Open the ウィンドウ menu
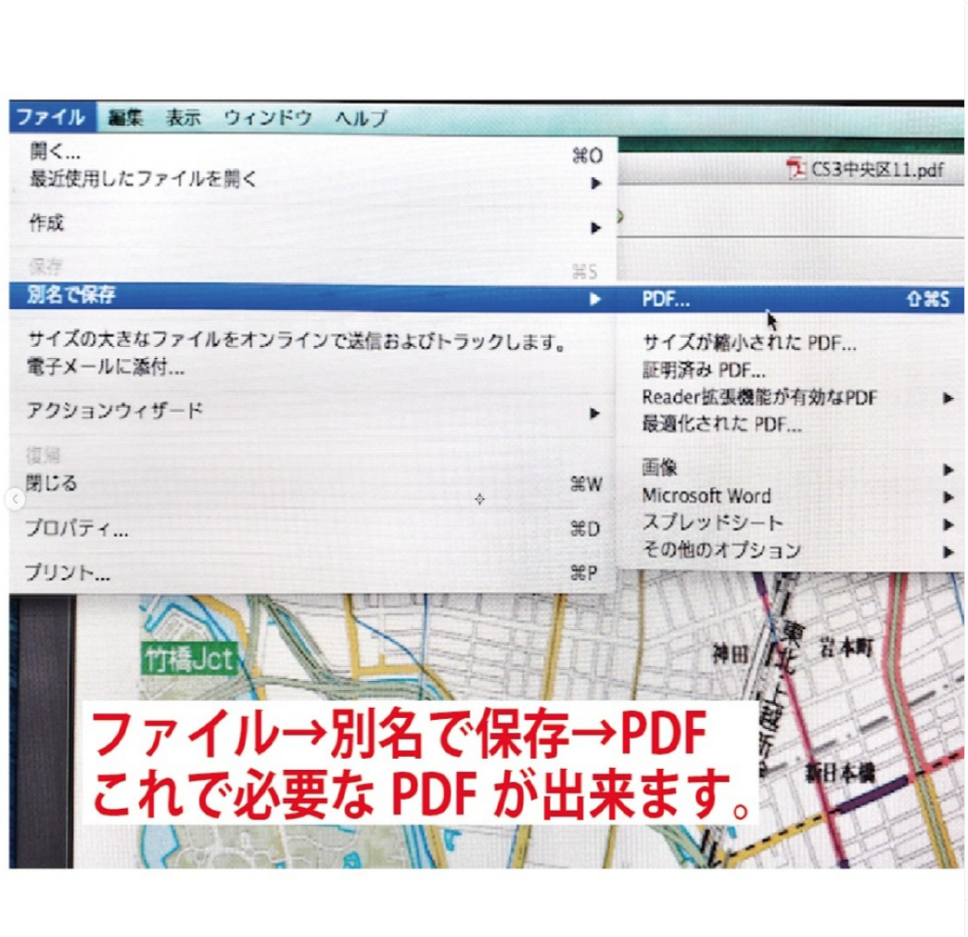The height and width of the screenshot is (937, 968). [x=267, y=118]
